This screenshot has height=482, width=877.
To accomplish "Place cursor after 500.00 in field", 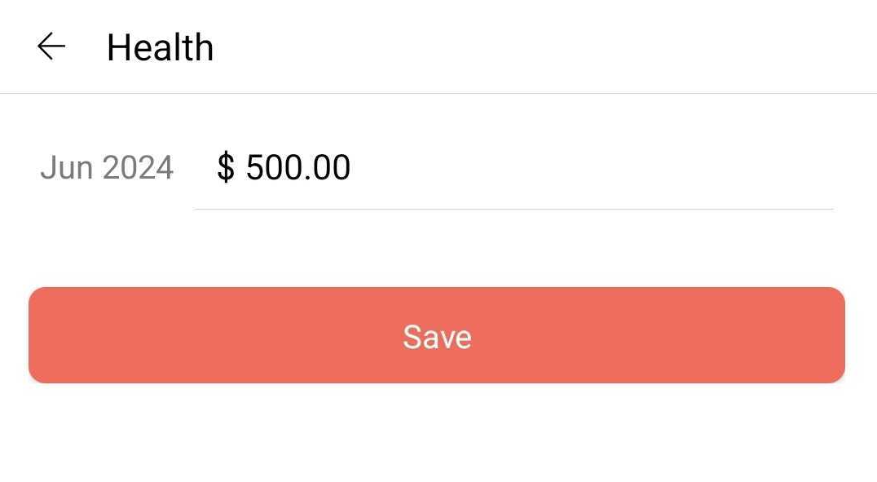I will tap(353, 168).
